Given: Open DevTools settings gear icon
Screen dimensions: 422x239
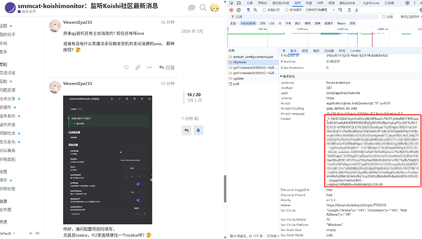Looking at the screenshot, I should 407,3.
